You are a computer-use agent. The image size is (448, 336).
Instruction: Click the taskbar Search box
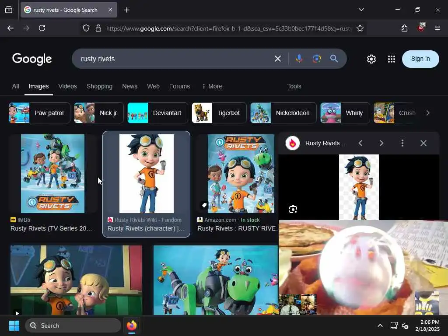coord(73,325)
